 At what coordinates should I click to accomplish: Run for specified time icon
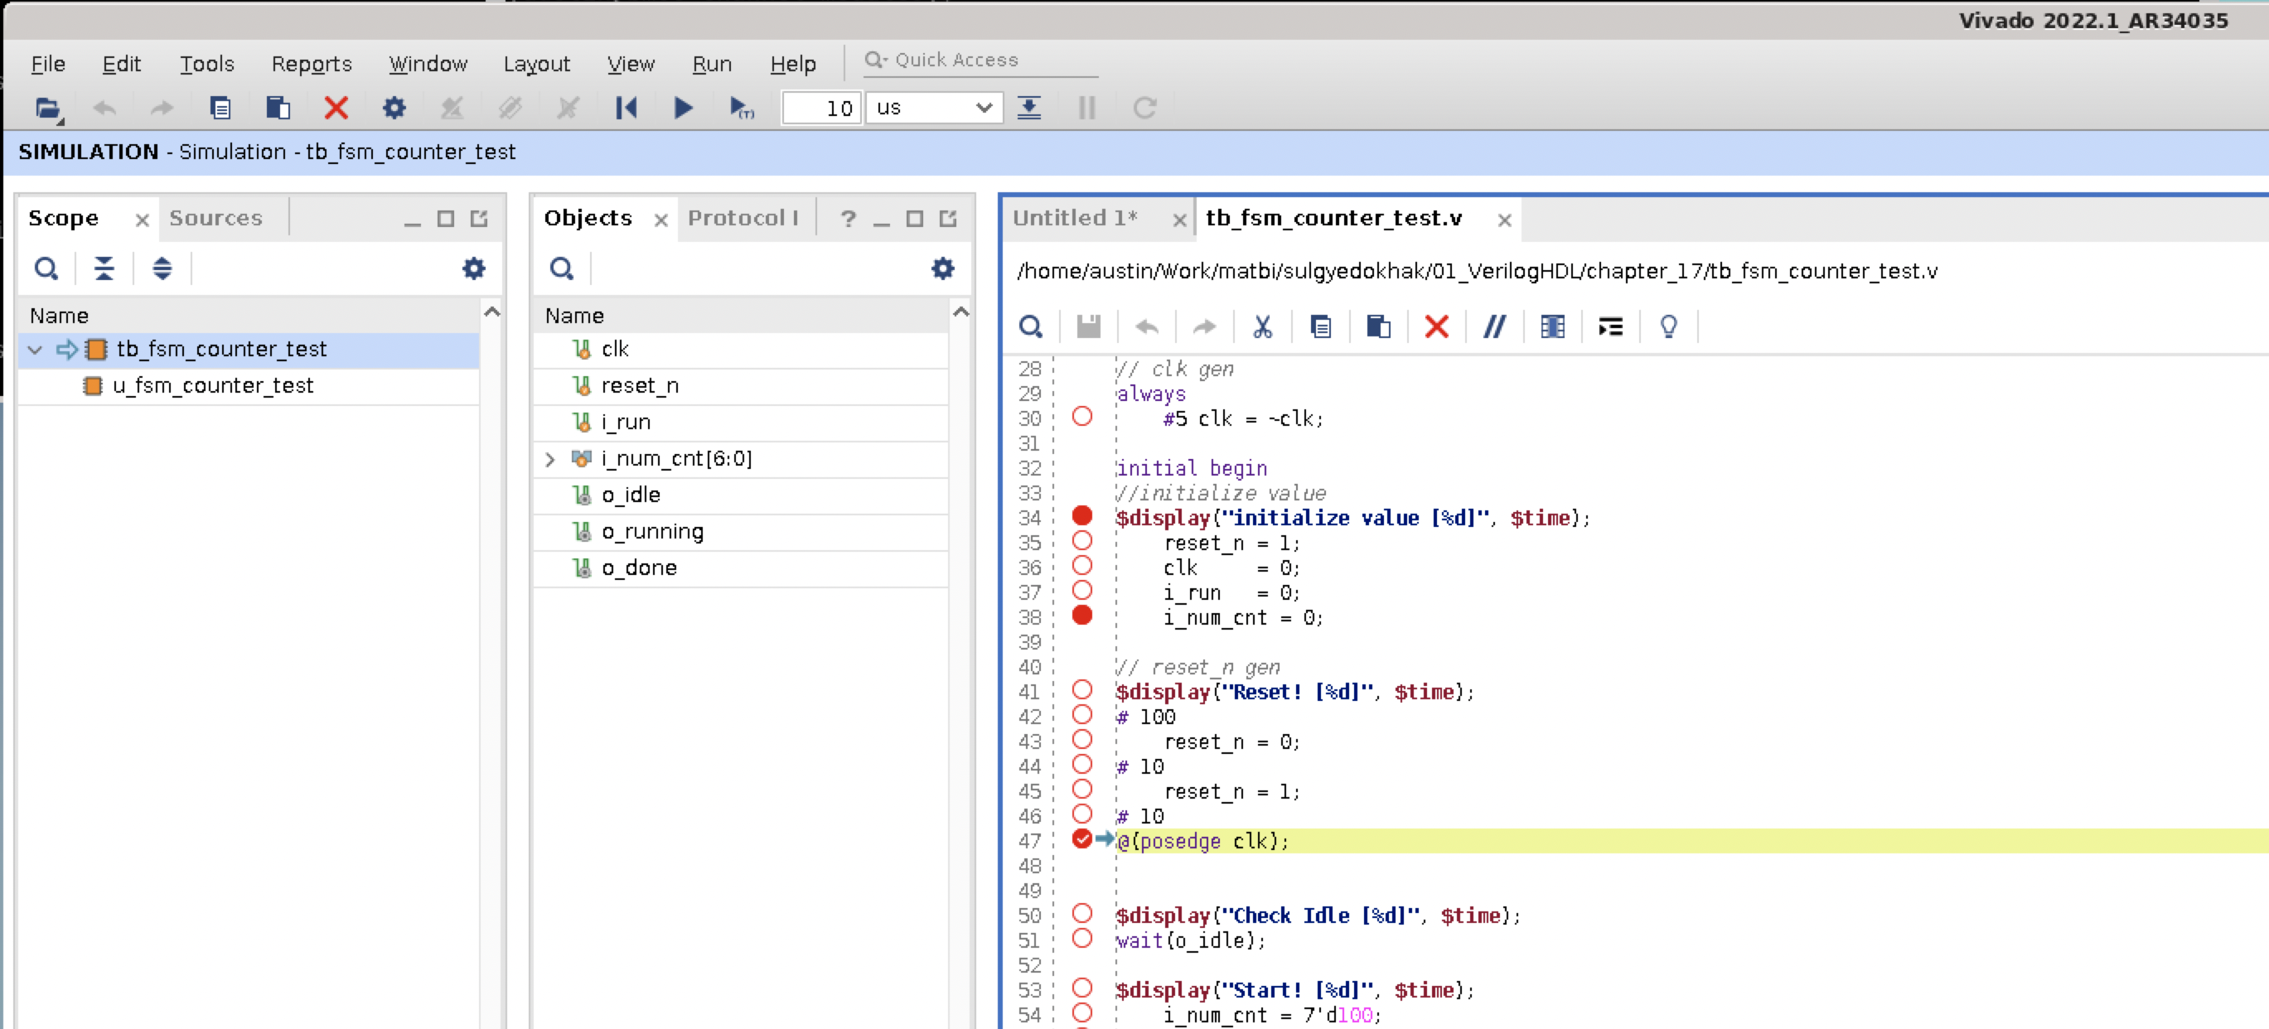(742, 109)
